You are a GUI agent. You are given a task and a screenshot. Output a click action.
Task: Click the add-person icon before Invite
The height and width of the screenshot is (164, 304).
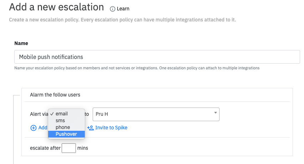click(91, 128)
